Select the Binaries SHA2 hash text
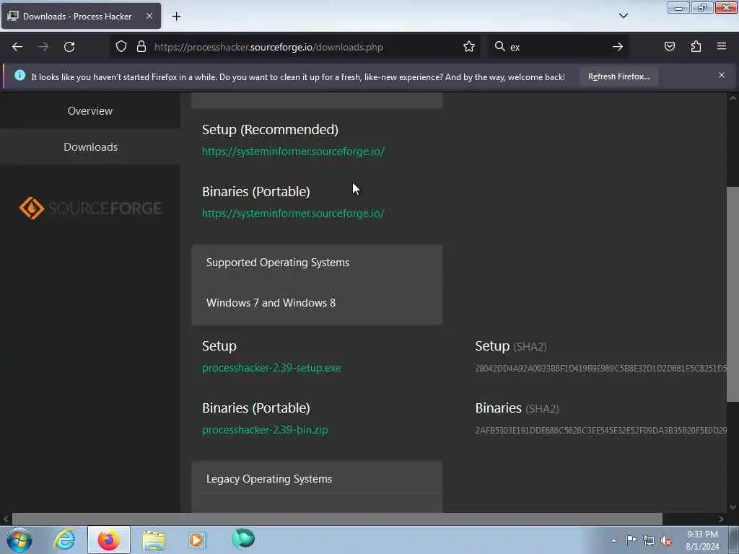The image size is (739, 554). tap(601, 431)
